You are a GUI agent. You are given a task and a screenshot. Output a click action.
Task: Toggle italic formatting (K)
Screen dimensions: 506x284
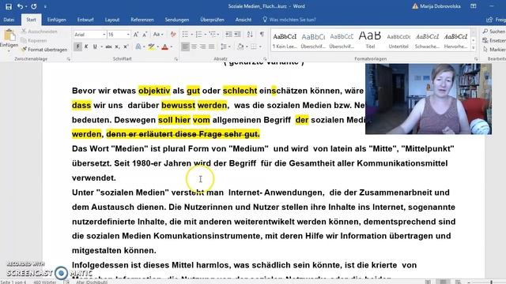click(86, 47)
